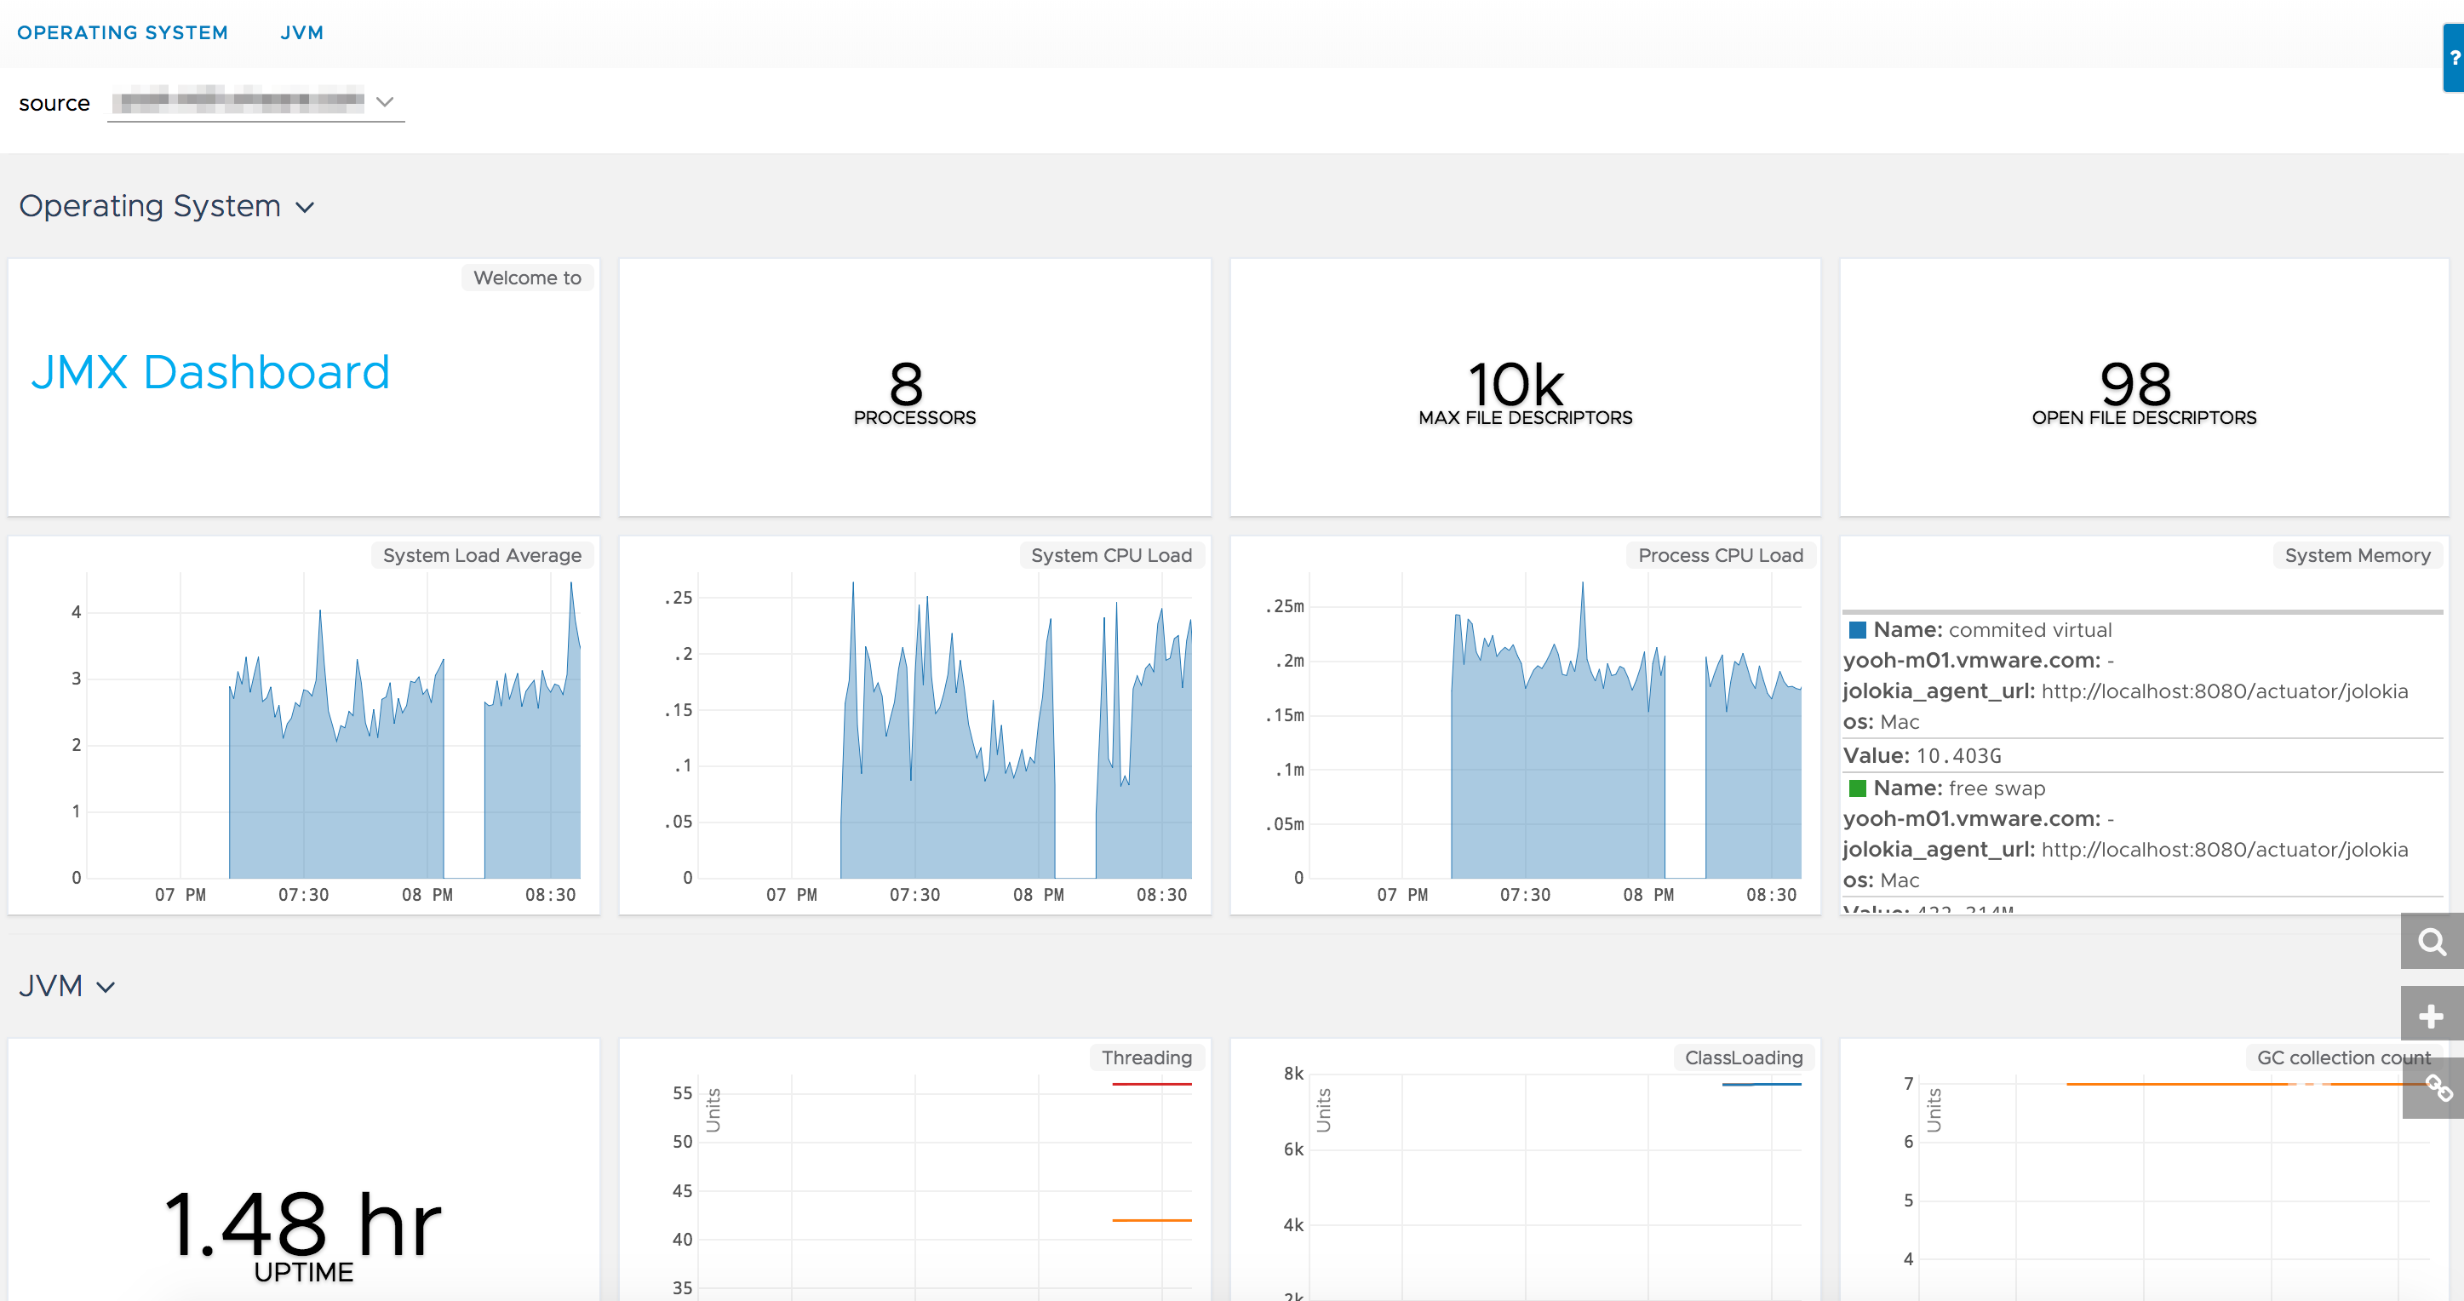Click the source selector field
Screen dimensions: 2464x1301
point(255,101)
